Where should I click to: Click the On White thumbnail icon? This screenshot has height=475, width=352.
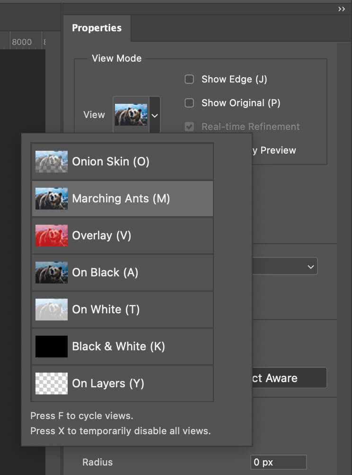click(x=52, y=310)
